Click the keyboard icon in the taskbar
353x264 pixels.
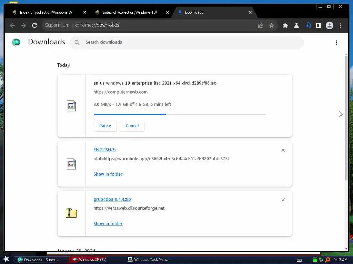[x=299, y=261]
